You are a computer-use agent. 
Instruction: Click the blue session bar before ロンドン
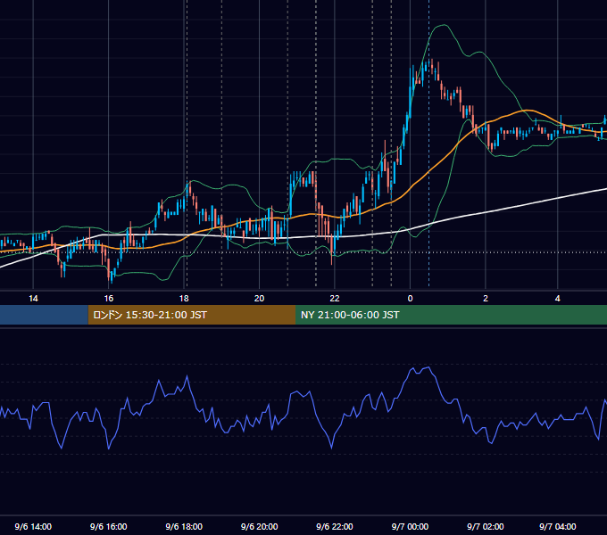click(44, 315)
